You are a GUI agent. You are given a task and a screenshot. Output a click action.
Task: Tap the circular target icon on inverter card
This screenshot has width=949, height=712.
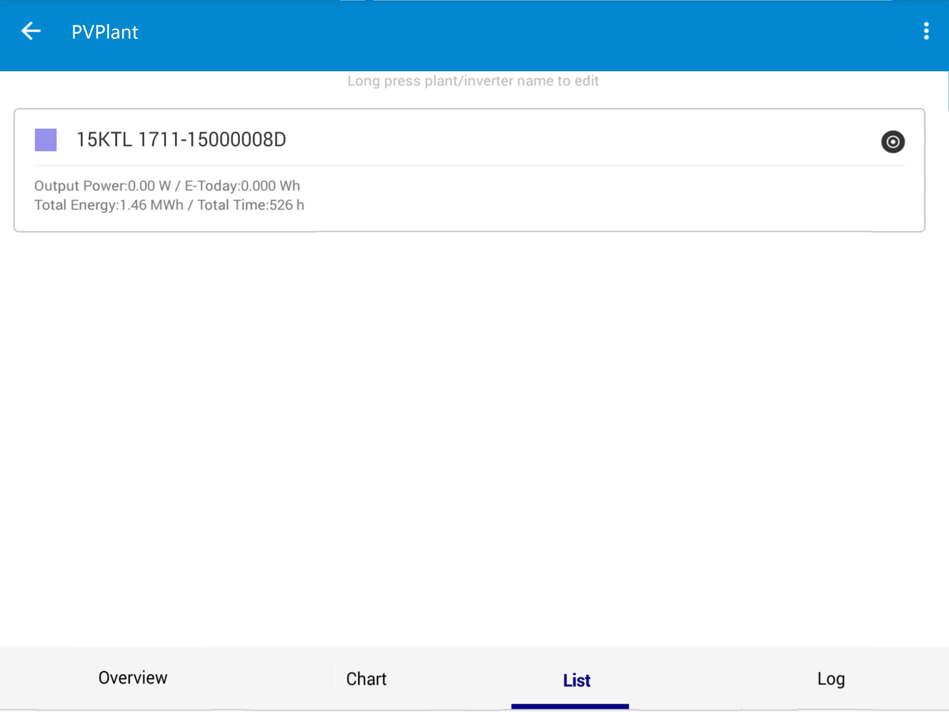(x=893, y=142)
